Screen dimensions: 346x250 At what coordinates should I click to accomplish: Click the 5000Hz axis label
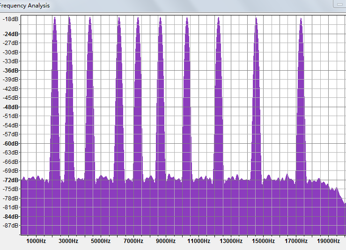pos(101,241)
